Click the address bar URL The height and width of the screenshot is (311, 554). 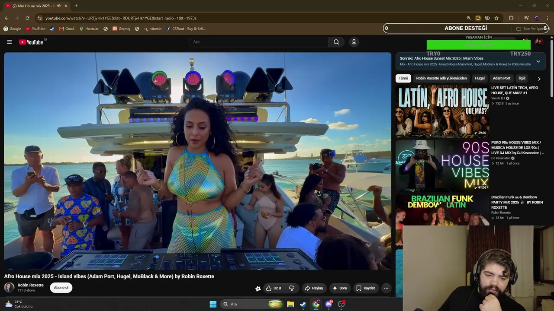(x=121, y=18)
